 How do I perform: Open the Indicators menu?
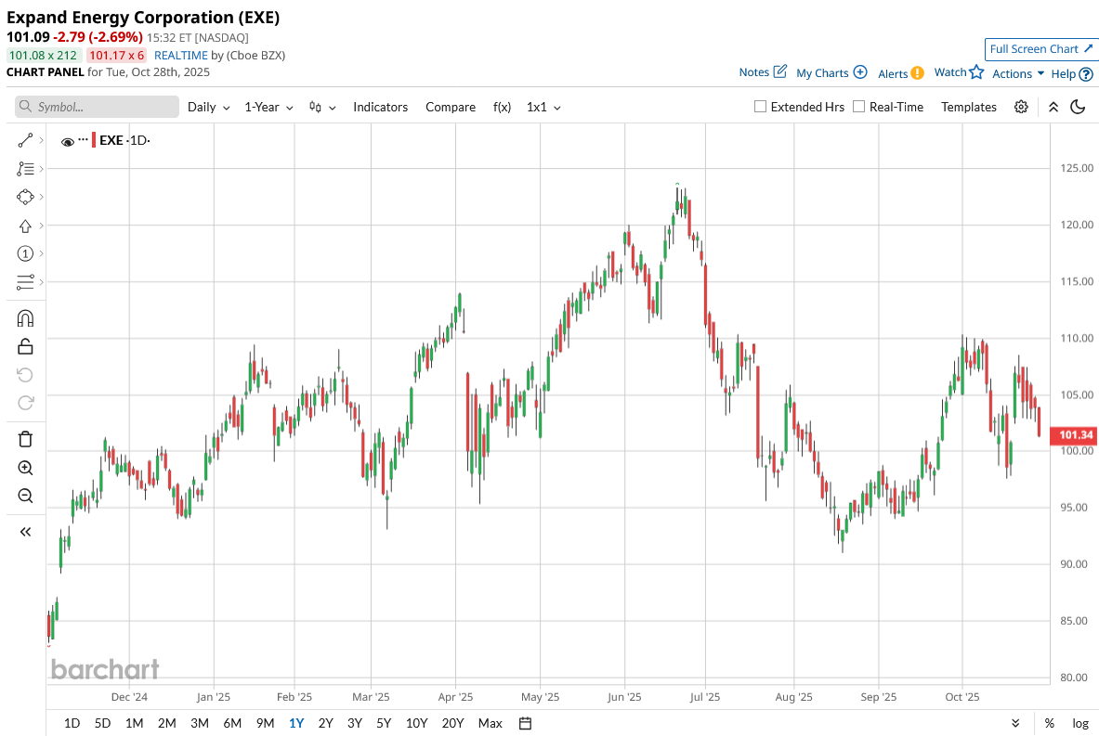(x=380, y=107)
